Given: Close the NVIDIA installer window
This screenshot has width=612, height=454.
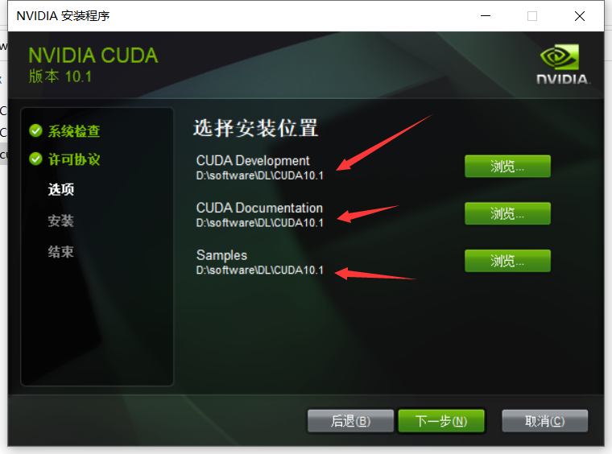Looking at the screenshot, I should tap(580, 16).
